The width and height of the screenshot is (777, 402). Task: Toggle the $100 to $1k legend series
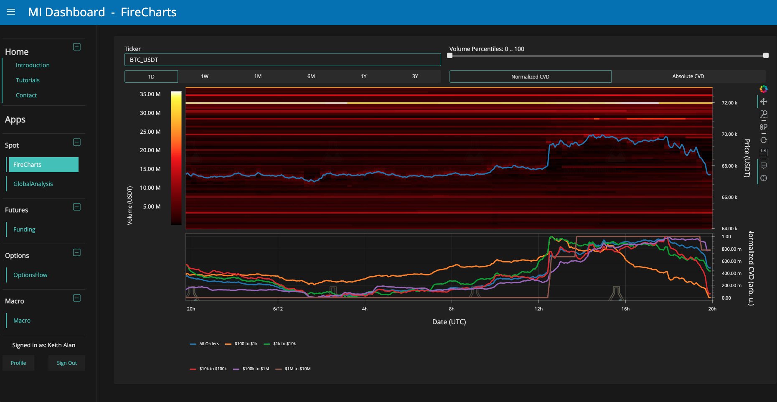coord(241,344)
